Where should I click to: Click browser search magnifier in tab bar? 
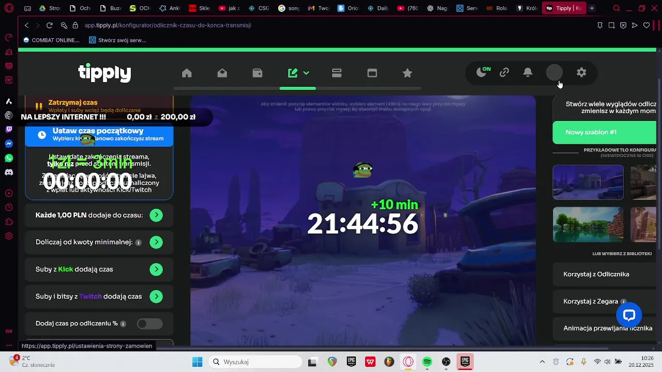(x=616, y=8)
